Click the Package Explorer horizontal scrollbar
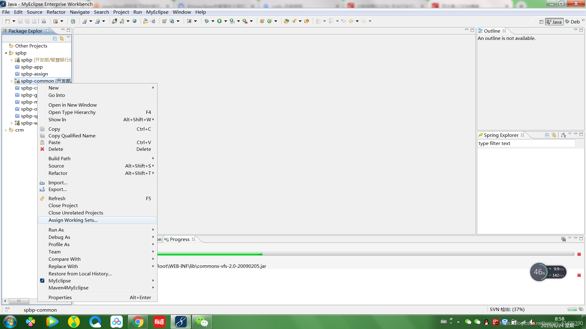586x329 pixels. click(x=19, y=301)
